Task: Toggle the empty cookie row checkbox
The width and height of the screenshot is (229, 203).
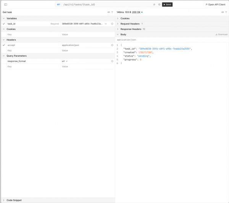Action: coord(4,34)
